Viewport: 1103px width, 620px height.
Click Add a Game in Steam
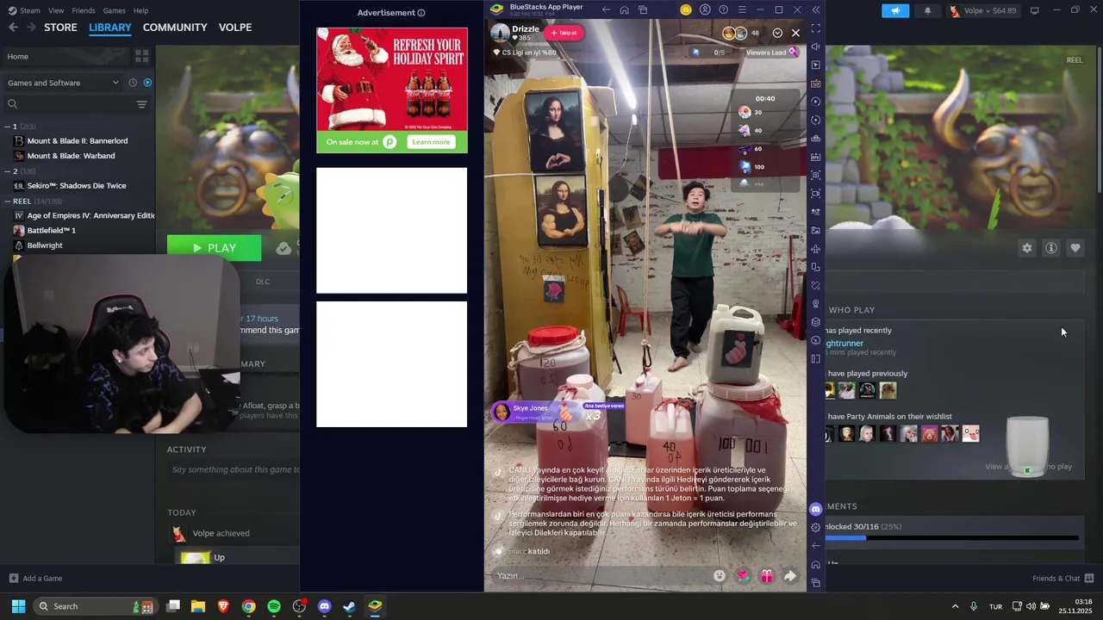click(x=35, y=579)
